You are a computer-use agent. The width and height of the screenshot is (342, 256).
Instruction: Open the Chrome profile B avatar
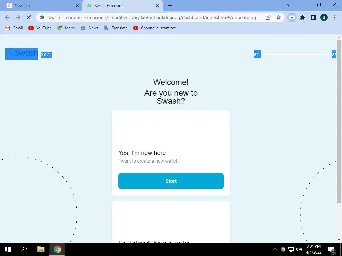324,17
